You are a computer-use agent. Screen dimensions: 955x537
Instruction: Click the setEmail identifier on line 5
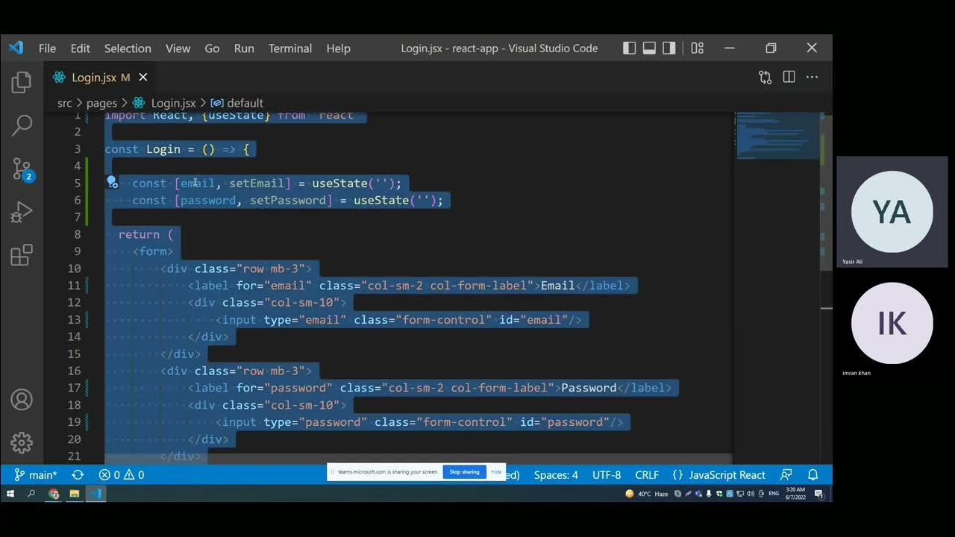click(x=257, y=183)
